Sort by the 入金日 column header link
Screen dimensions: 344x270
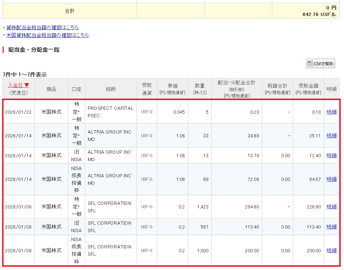pyautogui.click(x=15, y=86)
